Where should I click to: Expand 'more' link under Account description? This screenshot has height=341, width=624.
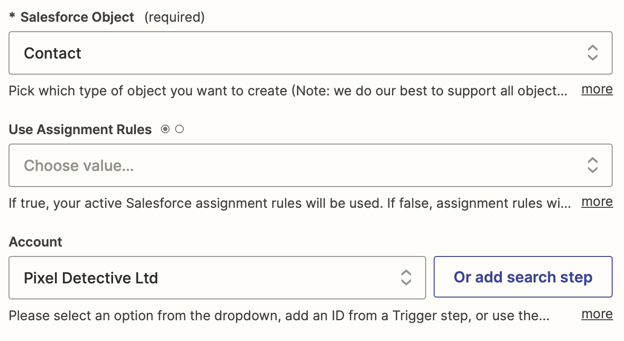597,314
